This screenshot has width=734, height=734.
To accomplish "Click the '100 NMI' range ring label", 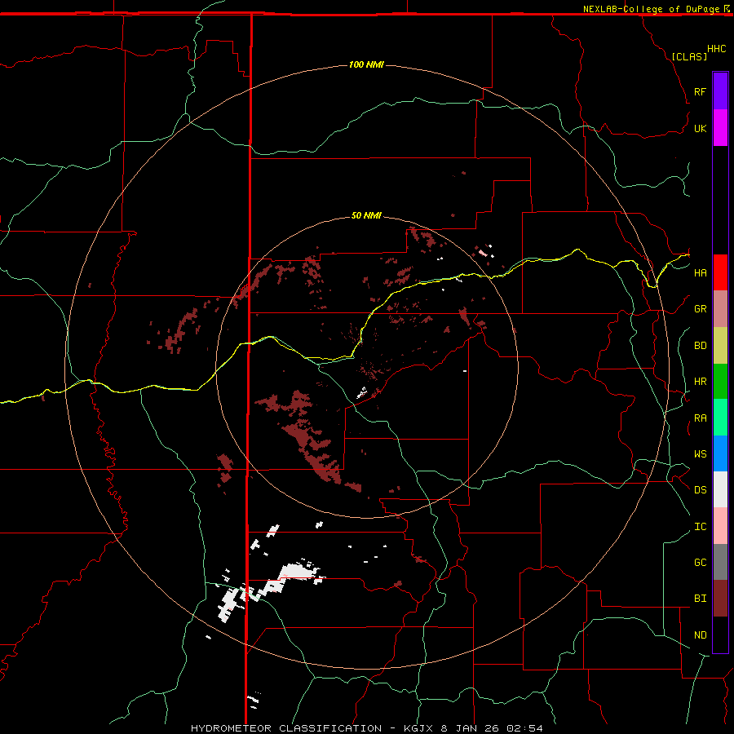I will [x=366, y=64].
